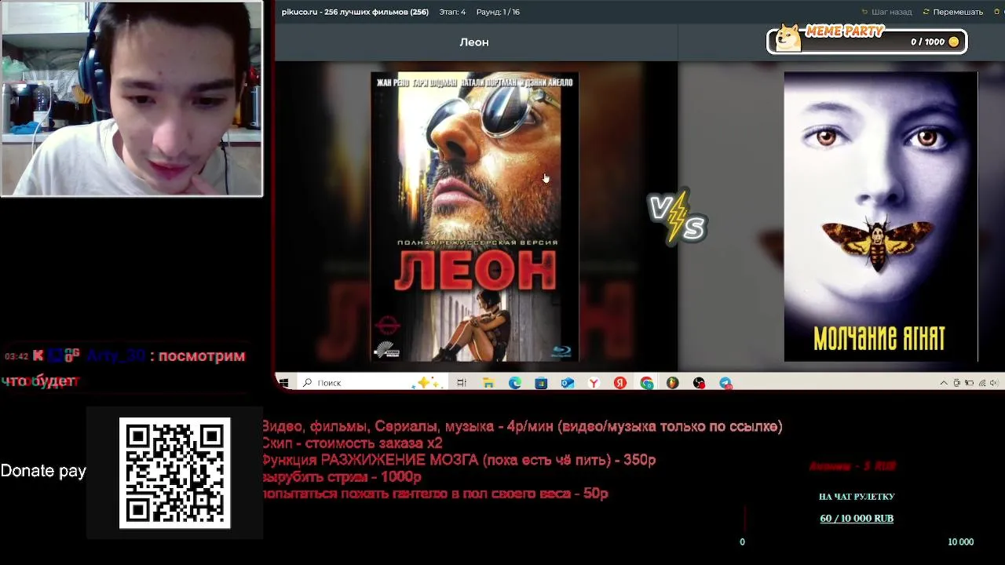Click the gold coin icon beside 0 / 1000
The width and height of the screenshot is (1005, 565).
click(954, 42)
